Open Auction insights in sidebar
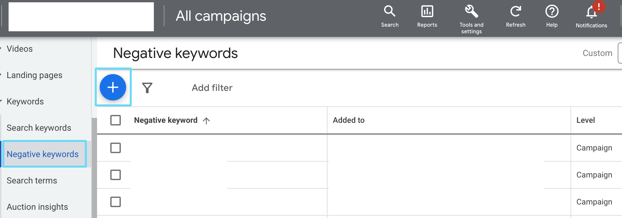Viewport: 622px width, 218px height. click(37, 207)
